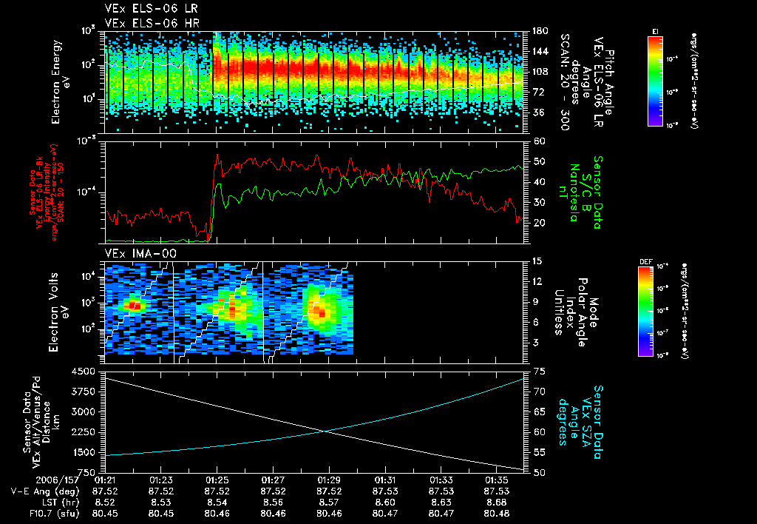The height and width of the screenshot is (524, 757).
Task: Click the pitch angle tick '72'
Action: (537, 92)
